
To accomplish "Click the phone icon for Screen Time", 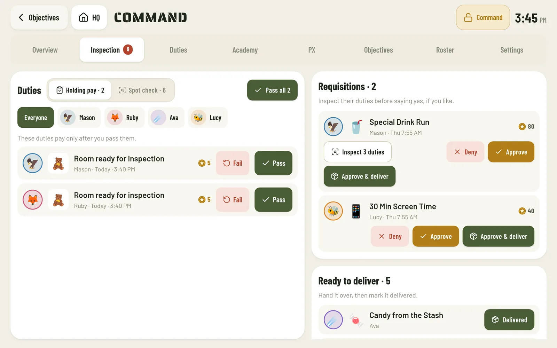I will click(356, 211).
